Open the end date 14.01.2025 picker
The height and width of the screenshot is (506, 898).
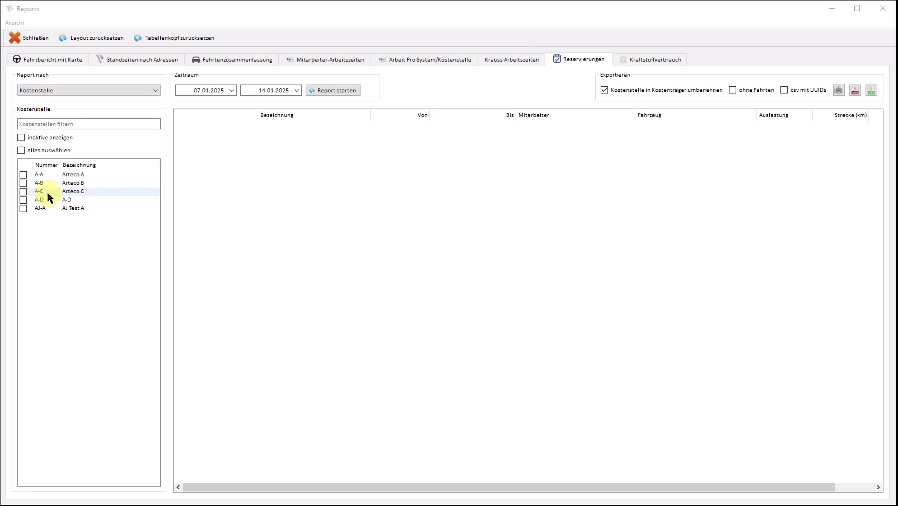296,91
